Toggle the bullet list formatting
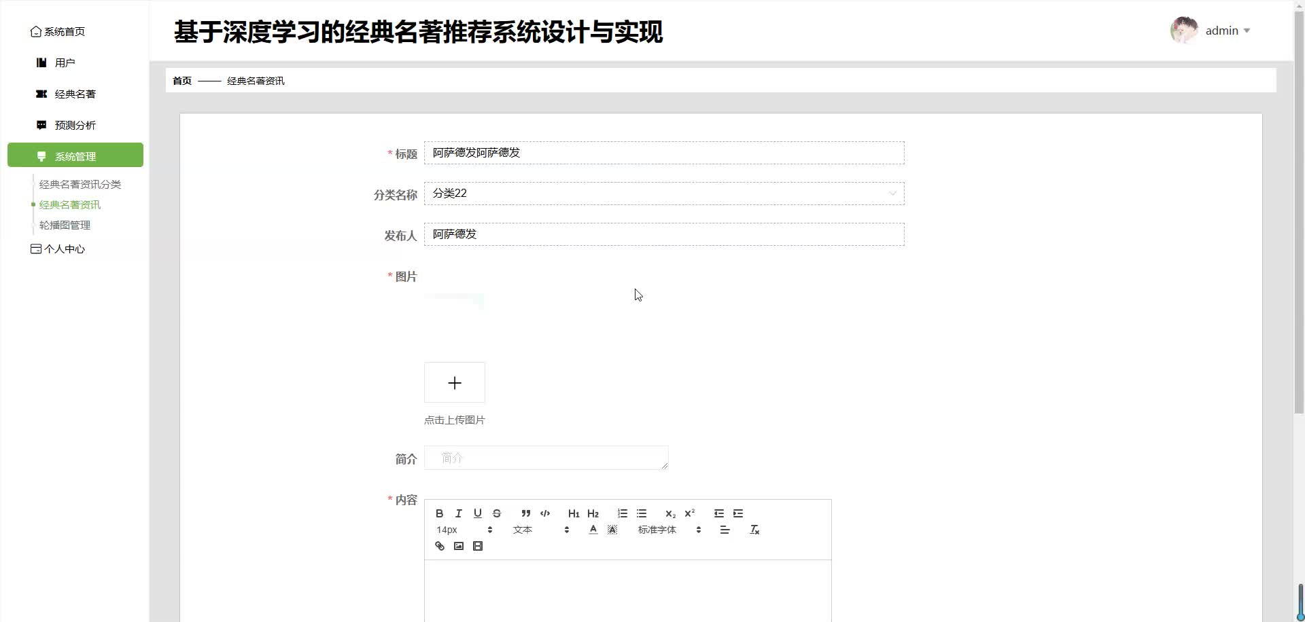This screenshot has width=1305, height=622. coord(642,513)
